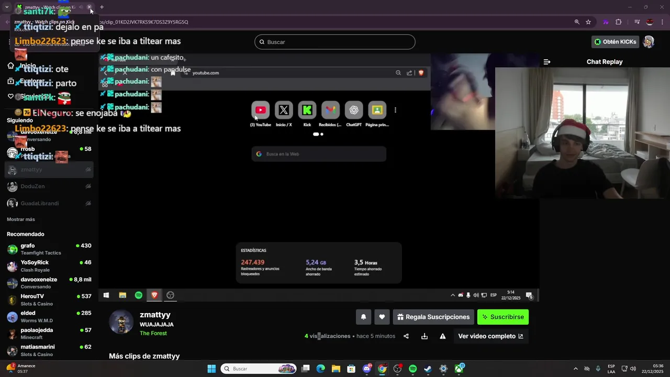The image size is (670, 377).
Task: Open grafo Teamfight Tactics channel
Action: 49,249
